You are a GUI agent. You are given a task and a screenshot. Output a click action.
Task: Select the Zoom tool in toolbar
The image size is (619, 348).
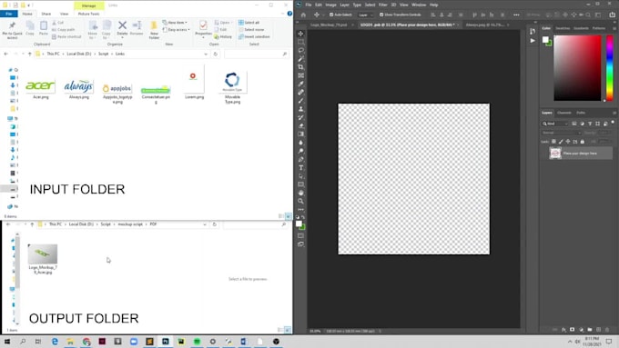tap(300, 201)
